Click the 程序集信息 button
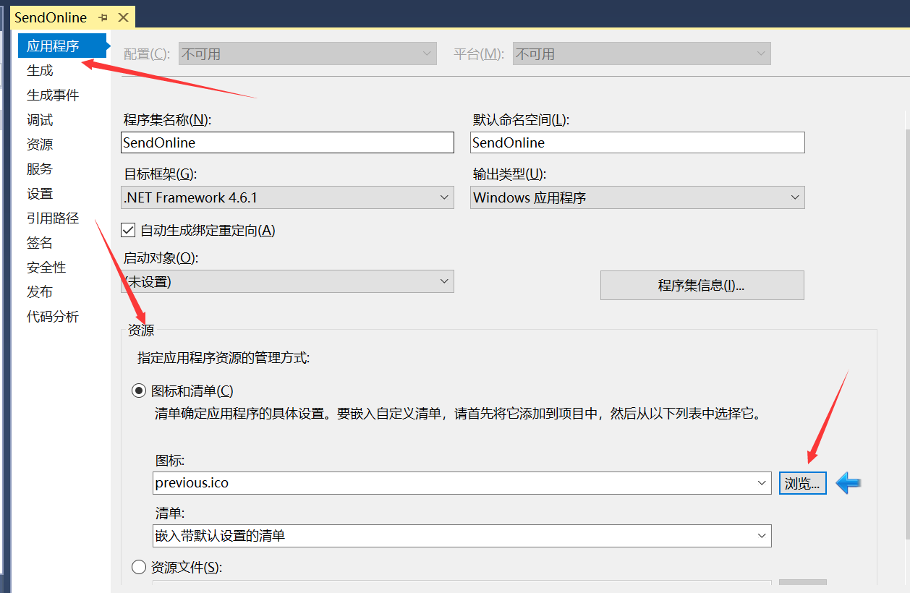910x593 pixels. [x=702, y=285]
